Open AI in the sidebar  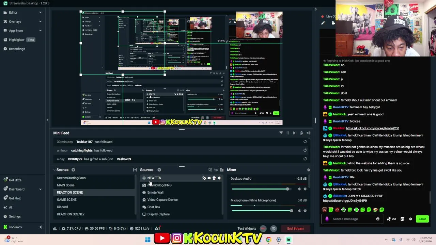[8, 207]
